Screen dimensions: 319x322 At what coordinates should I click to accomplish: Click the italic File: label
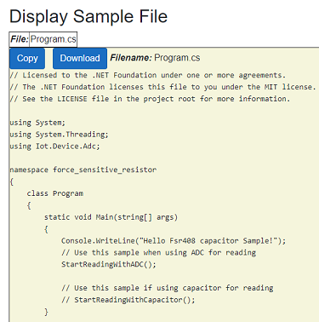coord(20,39)
